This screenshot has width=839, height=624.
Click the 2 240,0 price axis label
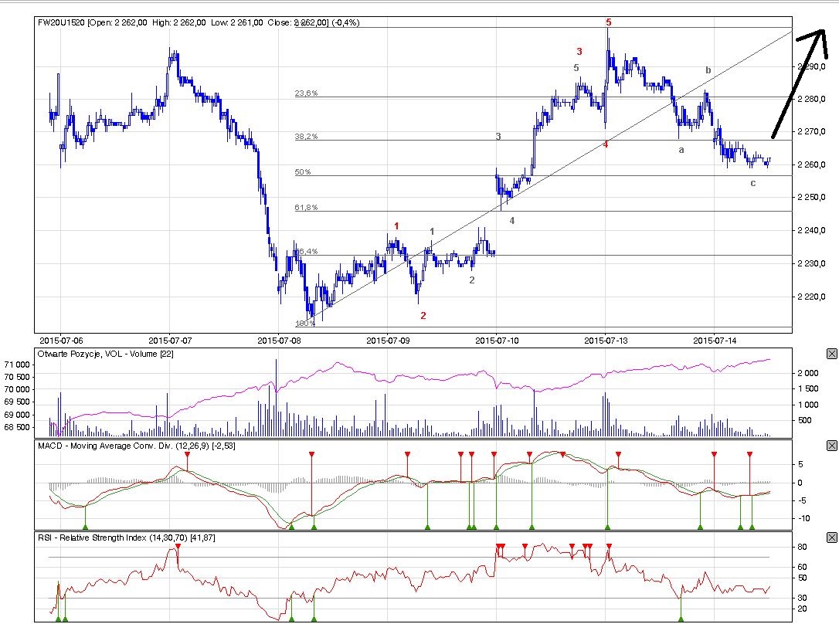coord(811,230)
